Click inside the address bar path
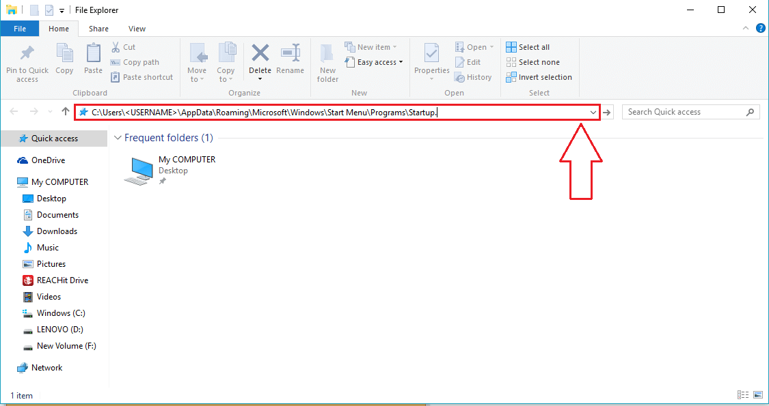769x406 pixels. pyautogui.click(x=265, y=112)
